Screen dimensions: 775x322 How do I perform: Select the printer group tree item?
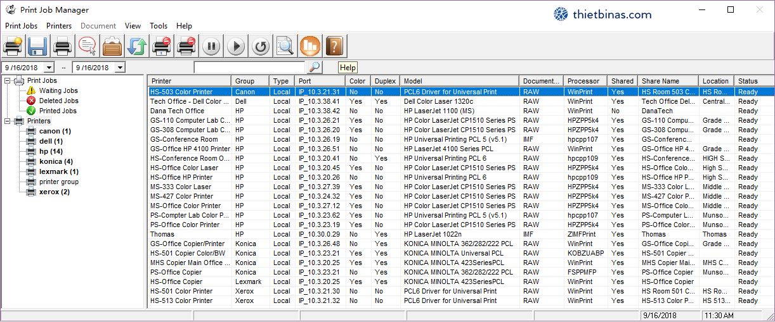pyautogui.click(x=59, y=182)
